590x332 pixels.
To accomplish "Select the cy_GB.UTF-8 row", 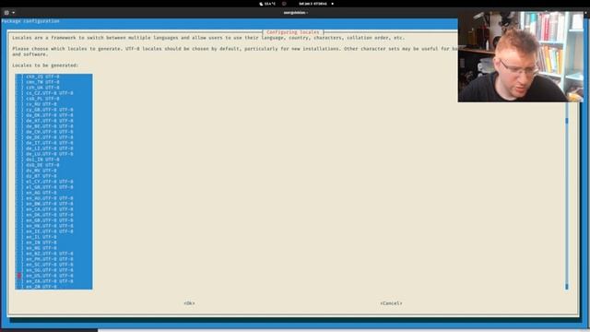I will [x=53, y=110].
